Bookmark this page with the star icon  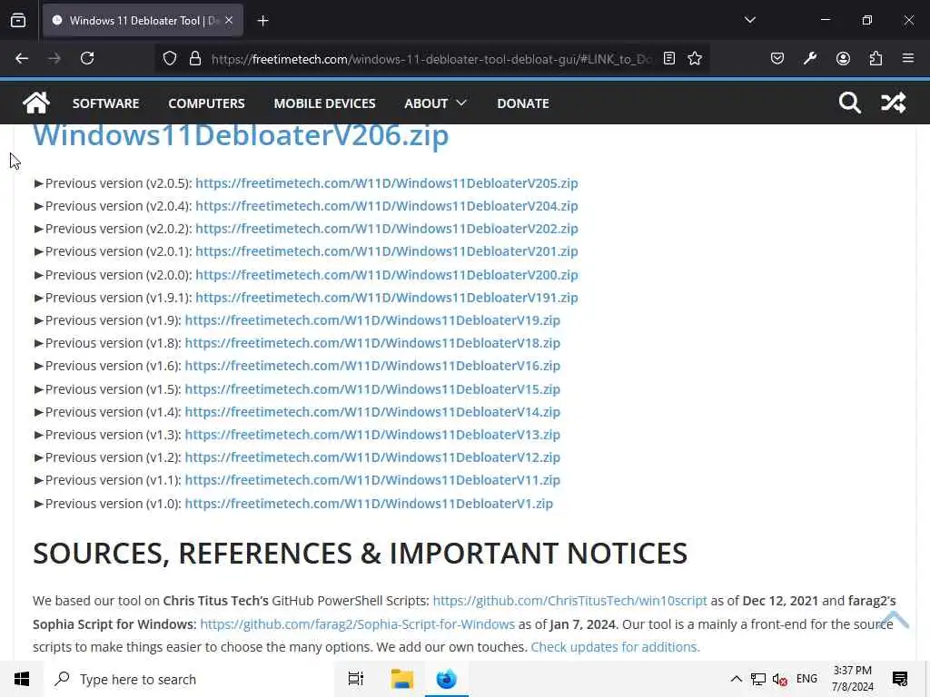pyautogui.click(x=695, y=58)
